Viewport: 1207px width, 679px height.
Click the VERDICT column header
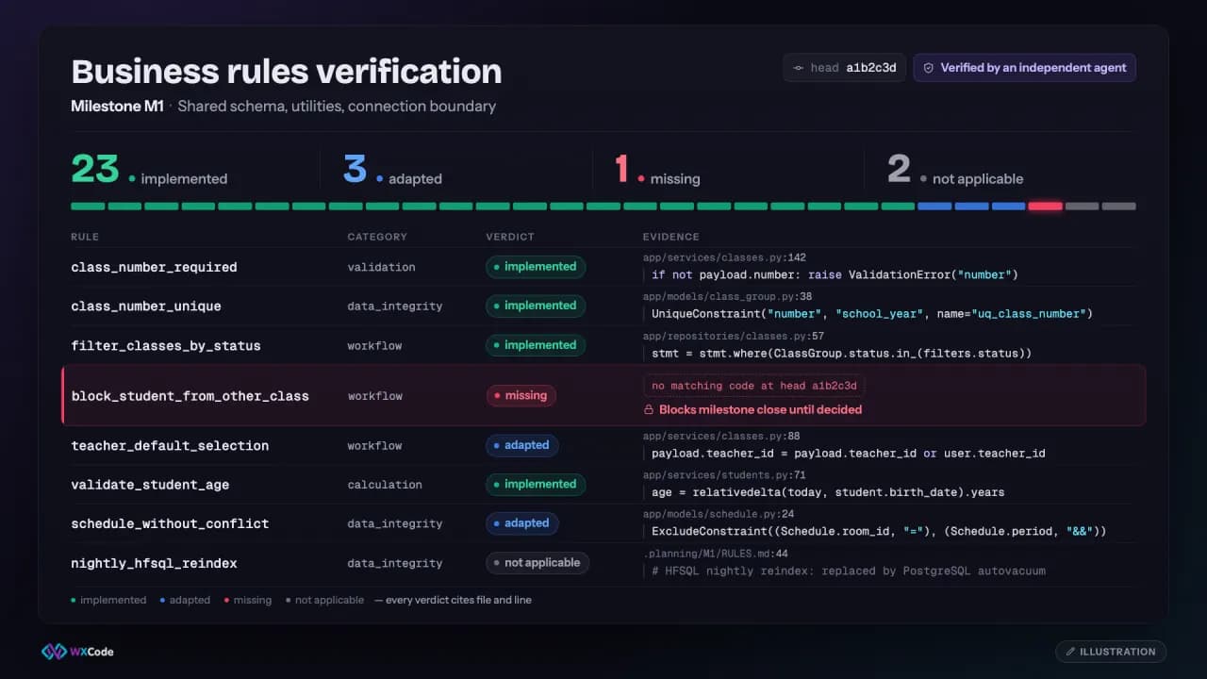point(510,237)
